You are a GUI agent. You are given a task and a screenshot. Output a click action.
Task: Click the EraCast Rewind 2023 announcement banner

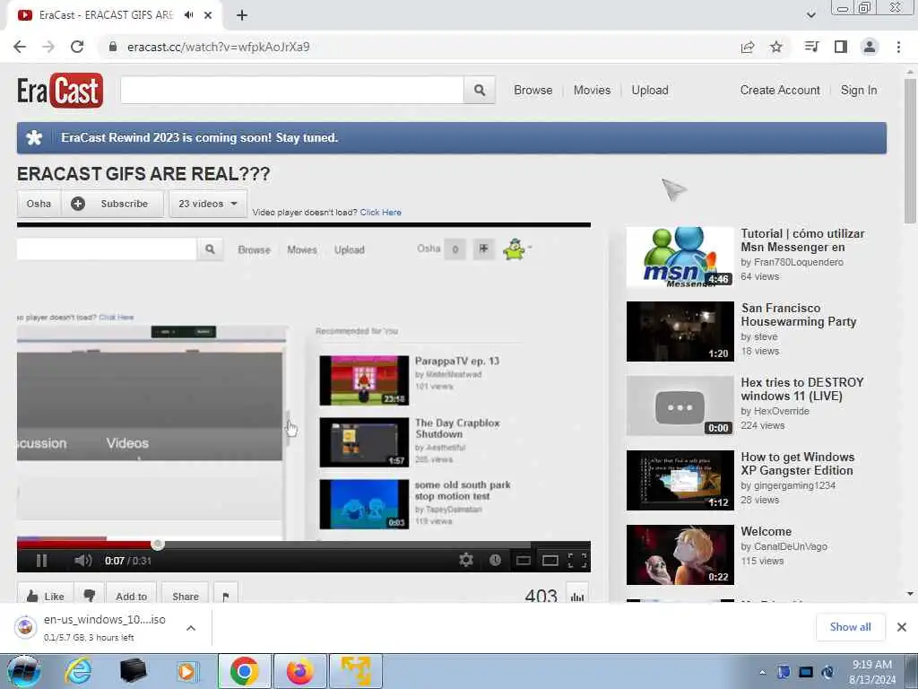click(452, 138)
